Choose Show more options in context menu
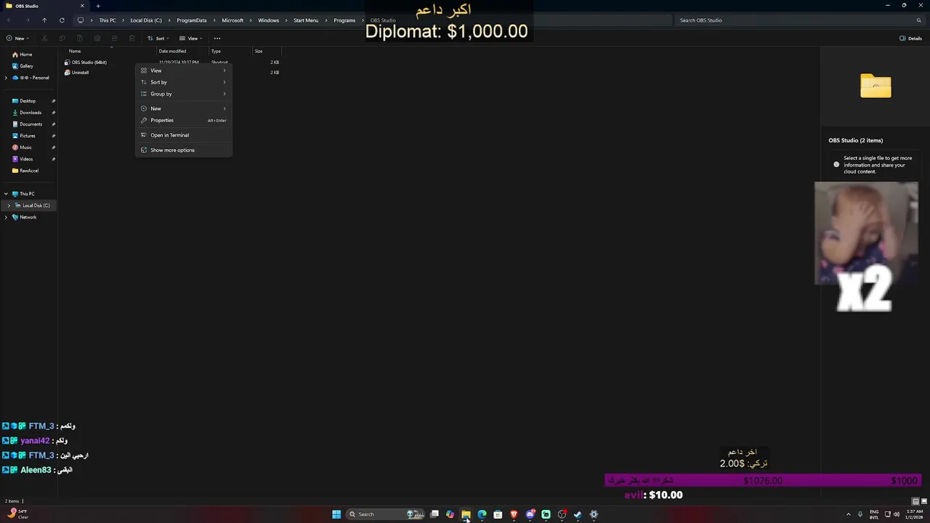 184,150
